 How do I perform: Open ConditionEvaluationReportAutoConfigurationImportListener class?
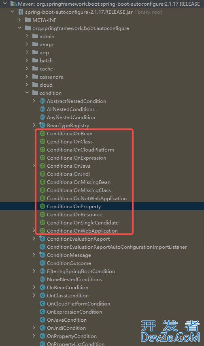pyautogui.click(x=117, y=247)
